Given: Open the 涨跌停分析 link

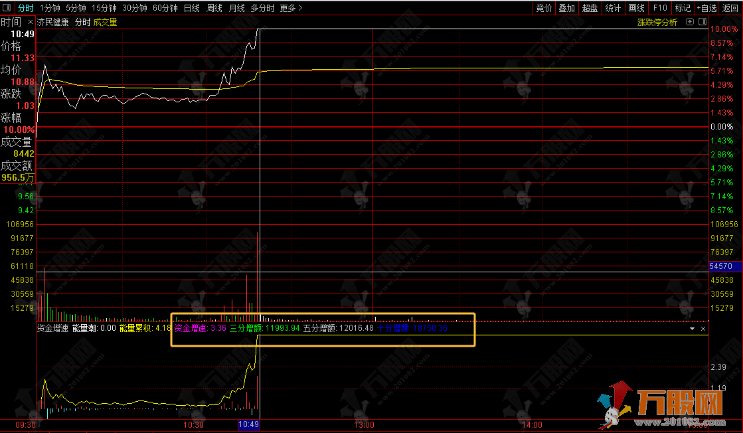Looking at the screenshot, I should 657,22.
